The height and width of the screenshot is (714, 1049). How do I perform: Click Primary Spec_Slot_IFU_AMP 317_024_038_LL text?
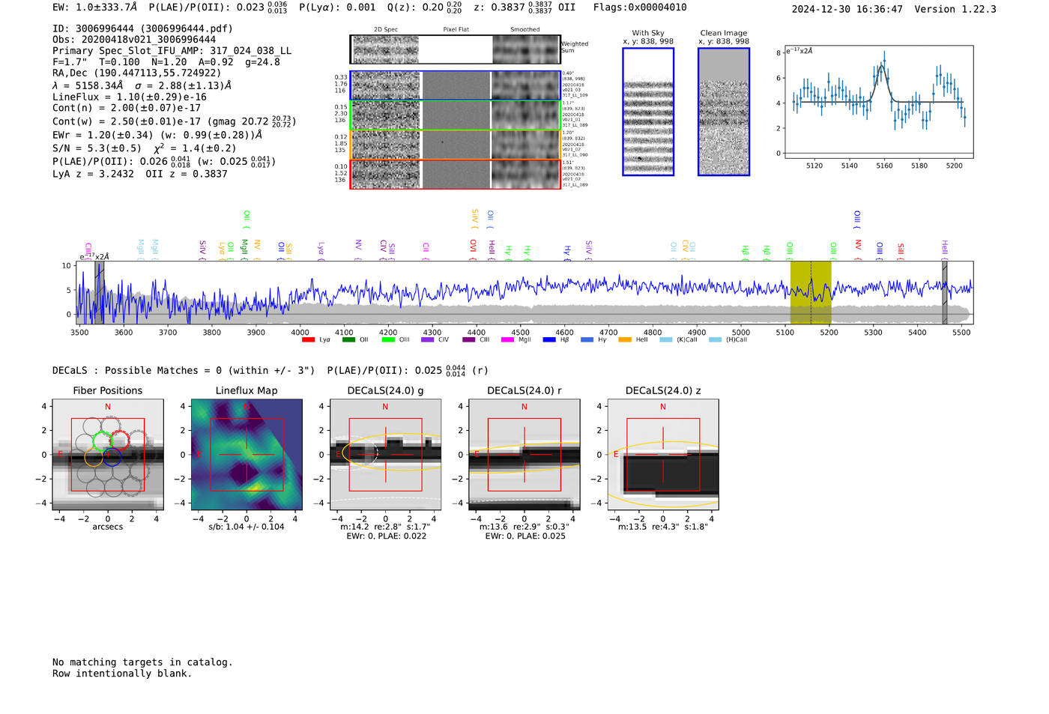tap(172, 51)
